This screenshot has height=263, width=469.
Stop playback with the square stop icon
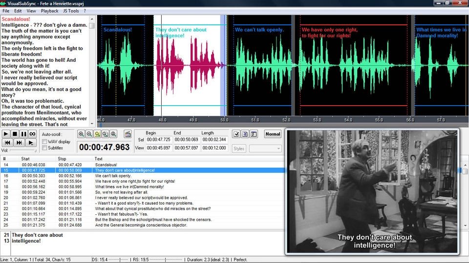click(x=15, y=134)
